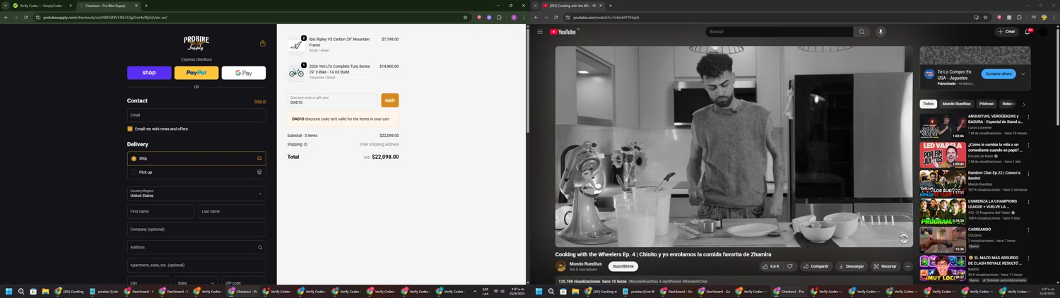This screenshot has width=1060, height=298.
Task: Run search with YouTube magnifier button
Action: 861,32
